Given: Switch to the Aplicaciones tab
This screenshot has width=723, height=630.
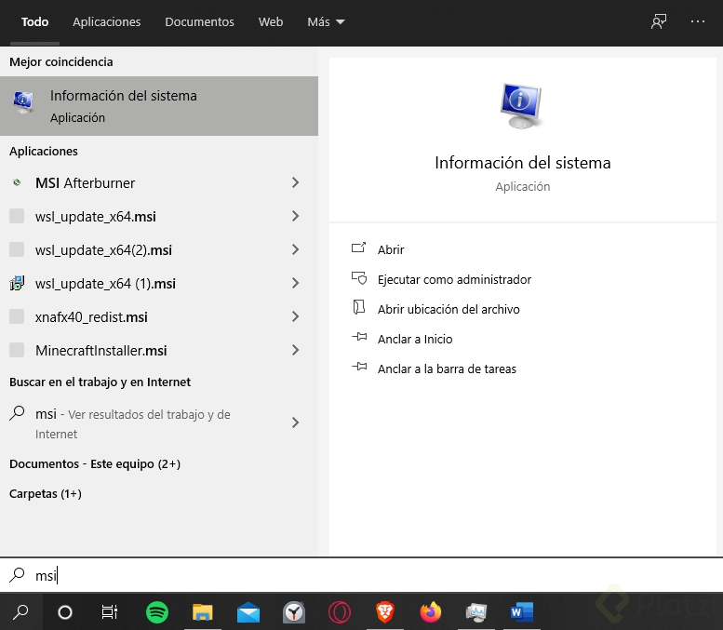Looking at the screenshot, I should [x=106, y=21].
